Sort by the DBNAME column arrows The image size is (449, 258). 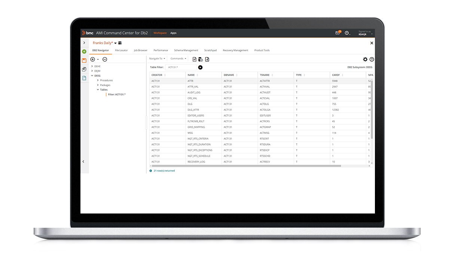[236, 75]
